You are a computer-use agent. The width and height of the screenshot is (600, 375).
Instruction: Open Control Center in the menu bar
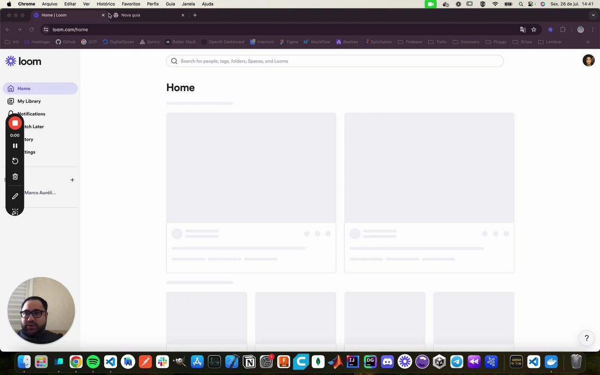click(x=532, y=4)
